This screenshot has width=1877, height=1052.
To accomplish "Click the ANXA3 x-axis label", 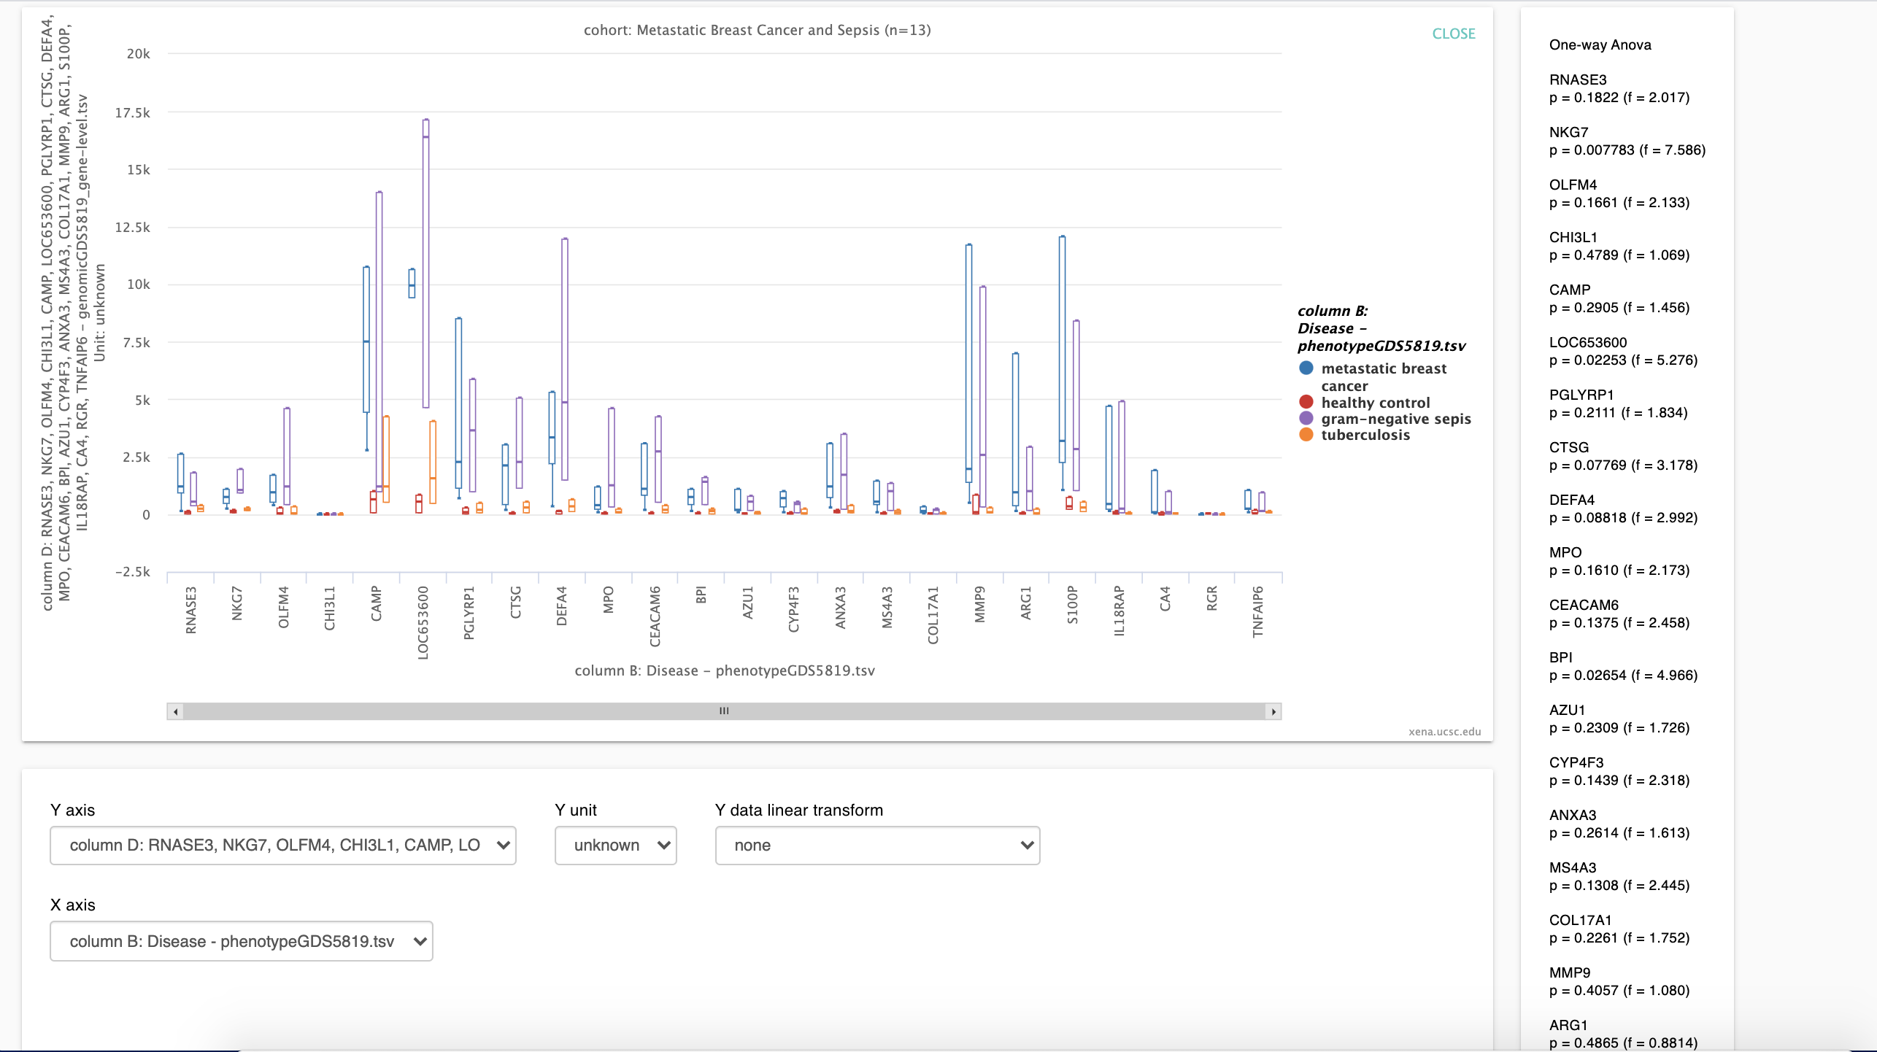I will point(841,607).
